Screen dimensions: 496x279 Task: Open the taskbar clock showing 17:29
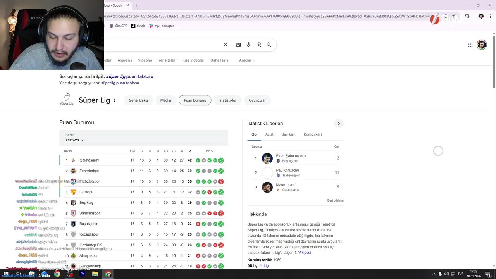pyautogui.click(x=474, y=274)
